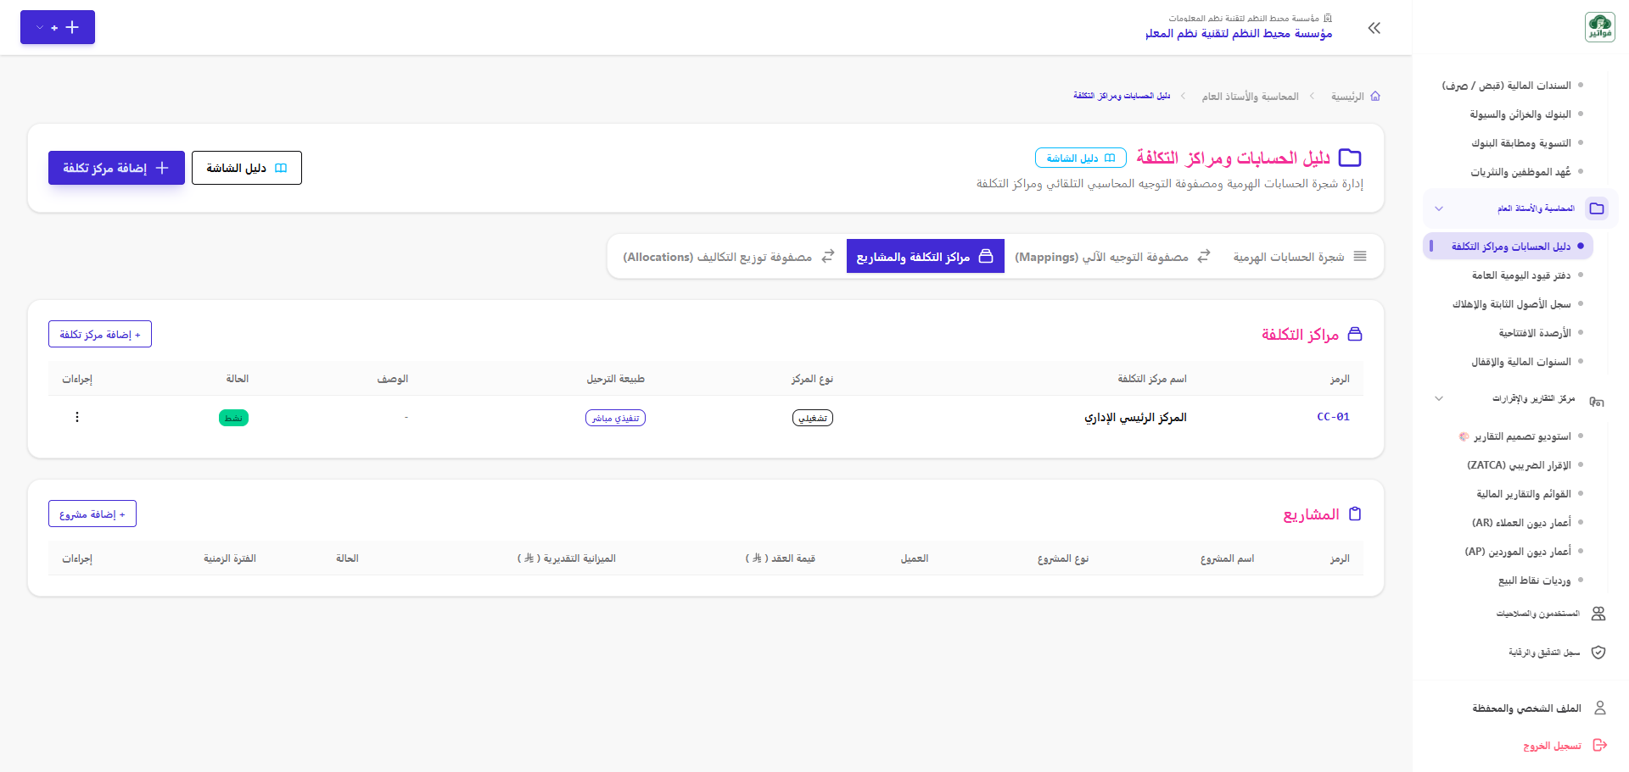The width and height of the screenshot is (1629, 772).
Task: Switch to مصفوفة توزيع التكاليف (Allocations) tab
Action: (x=729, y=257)
